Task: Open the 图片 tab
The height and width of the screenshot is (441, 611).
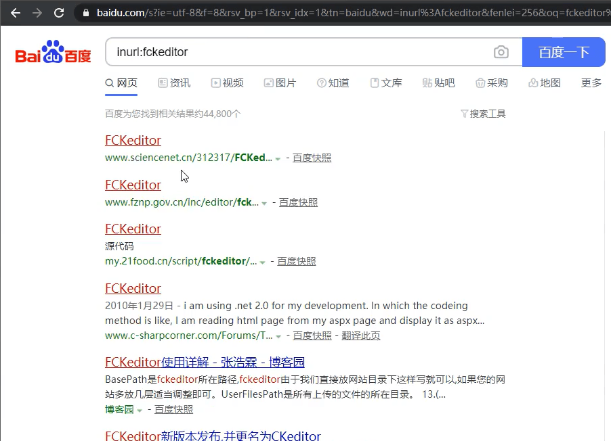Action: tap(280, 83)
